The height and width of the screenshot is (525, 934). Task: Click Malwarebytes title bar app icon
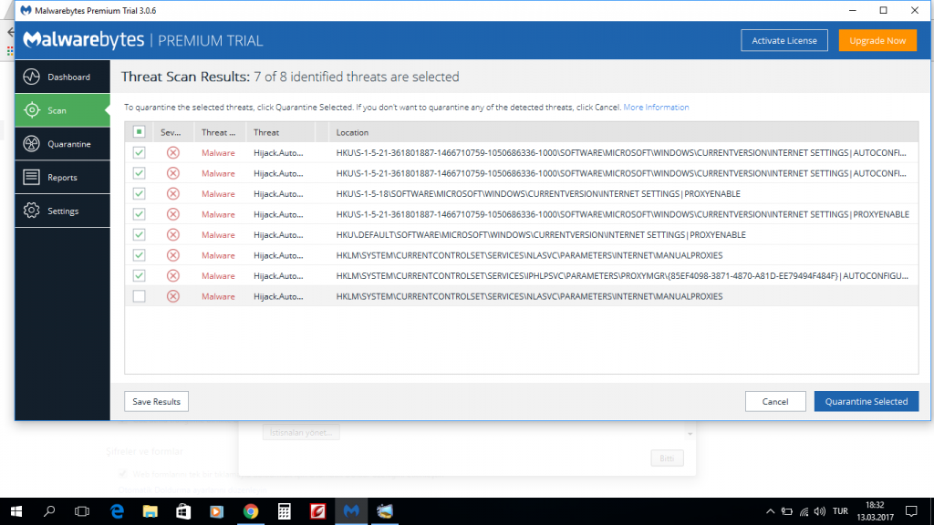(x=26, y=10)
